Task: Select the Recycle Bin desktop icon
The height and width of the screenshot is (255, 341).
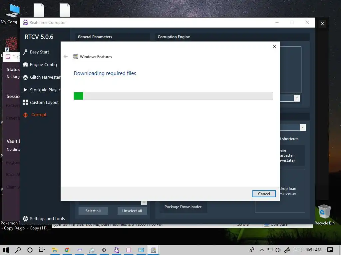Action: (x=324, y=215)
